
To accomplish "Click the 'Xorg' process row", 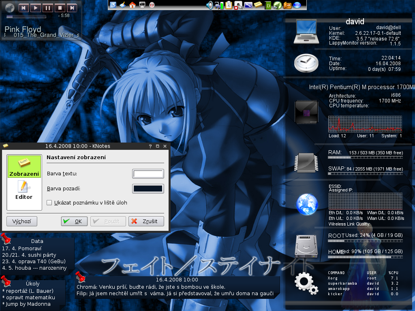I will pos(363,278).
